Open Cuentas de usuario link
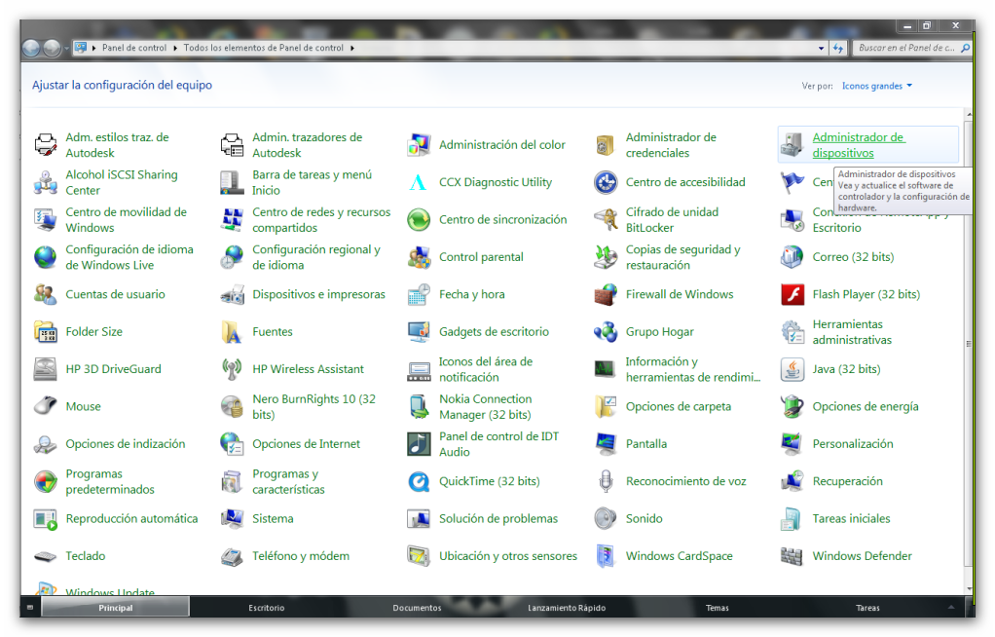Viewport: 995px width, 637px height. (116, 295)
